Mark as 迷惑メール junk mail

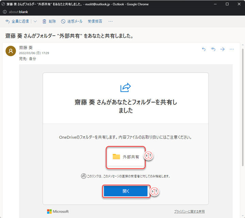[x=72, y=21]
